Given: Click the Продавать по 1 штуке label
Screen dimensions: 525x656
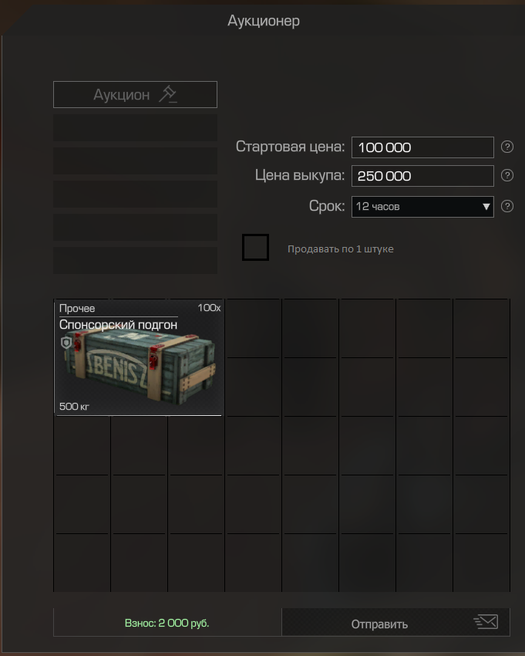Looking at the screenshot, I should (x=340, y=249).
